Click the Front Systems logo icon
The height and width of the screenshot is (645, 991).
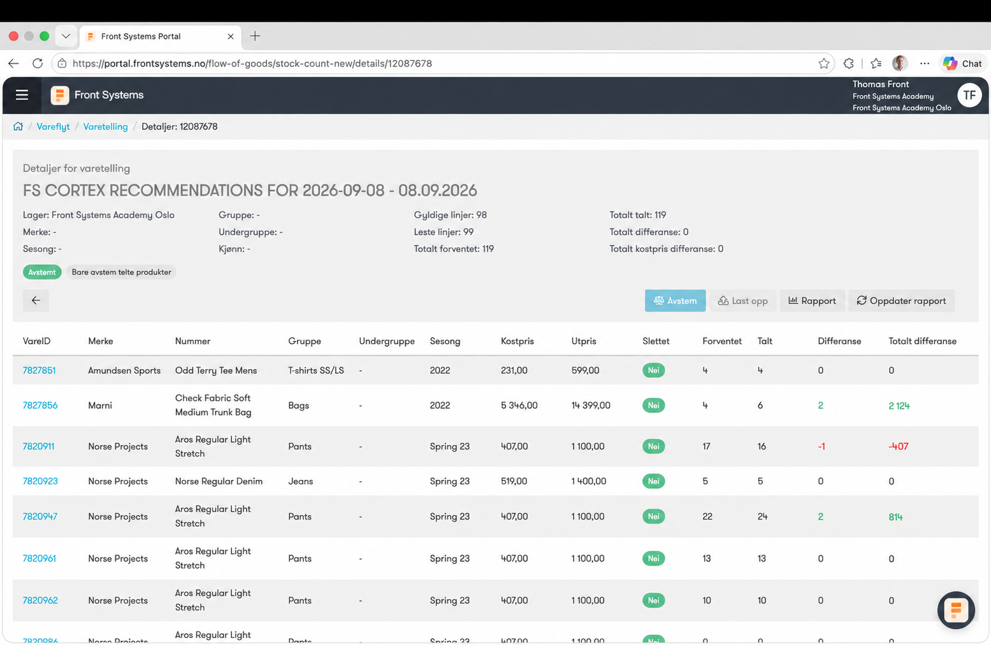pos(59,95)
